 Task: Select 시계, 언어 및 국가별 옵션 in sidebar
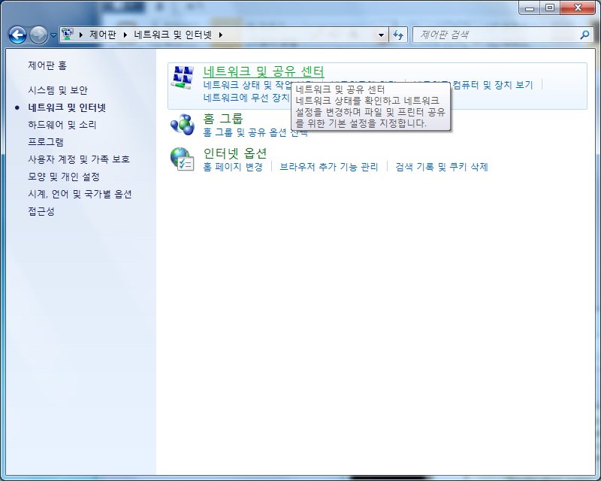pos(80,194)
